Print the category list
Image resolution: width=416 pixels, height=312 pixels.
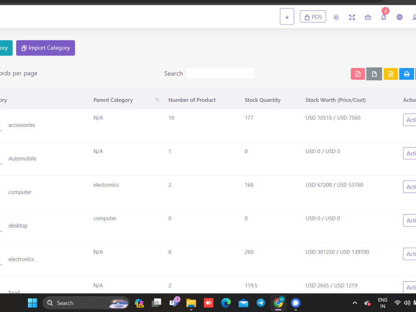click(x=406, y=74)
